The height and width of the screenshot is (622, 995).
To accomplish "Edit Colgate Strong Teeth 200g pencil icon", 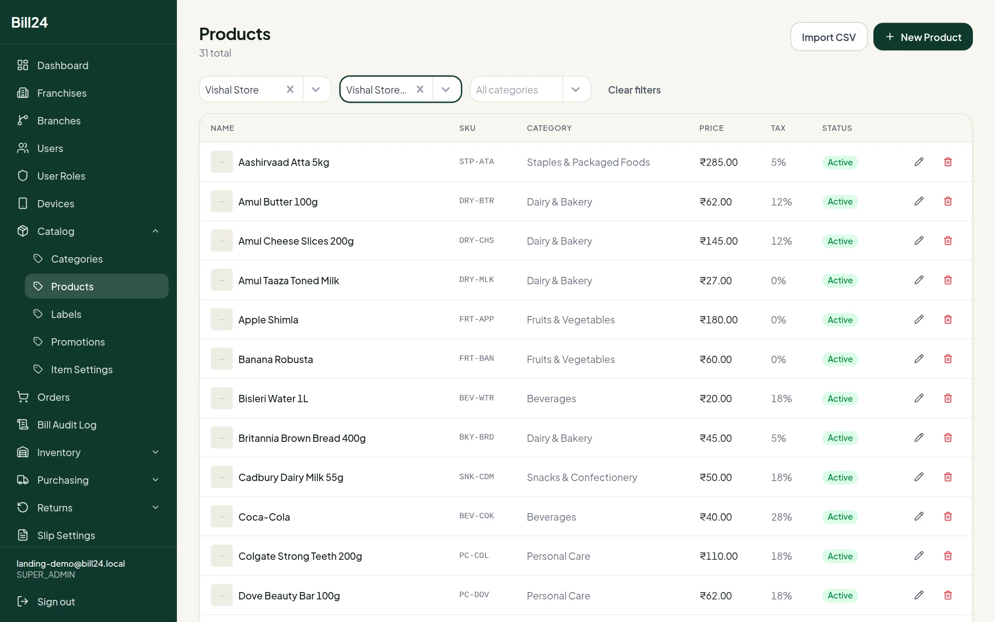I will pyautogui.click(x=919, y=556).
